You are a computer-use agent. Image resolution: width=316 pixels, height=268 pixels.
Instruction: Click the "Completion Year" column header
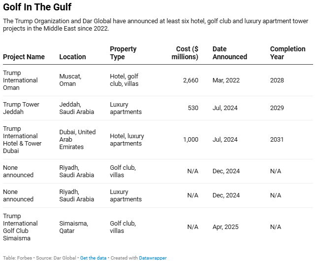coord(287,53)
